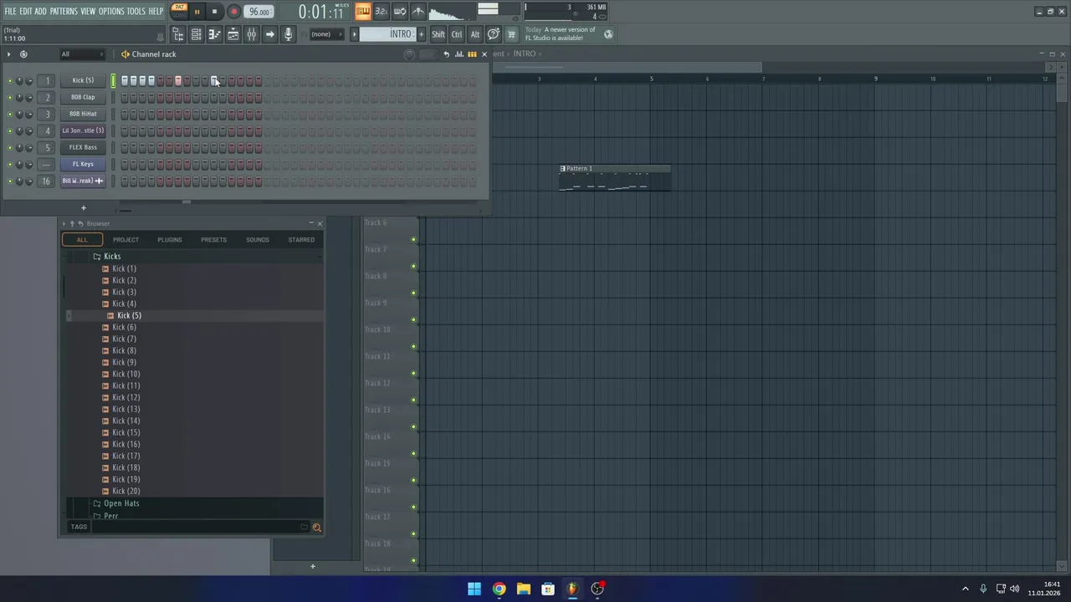Open the Mixer toolbar icon
1071x602 pixels.
[251, 34]
